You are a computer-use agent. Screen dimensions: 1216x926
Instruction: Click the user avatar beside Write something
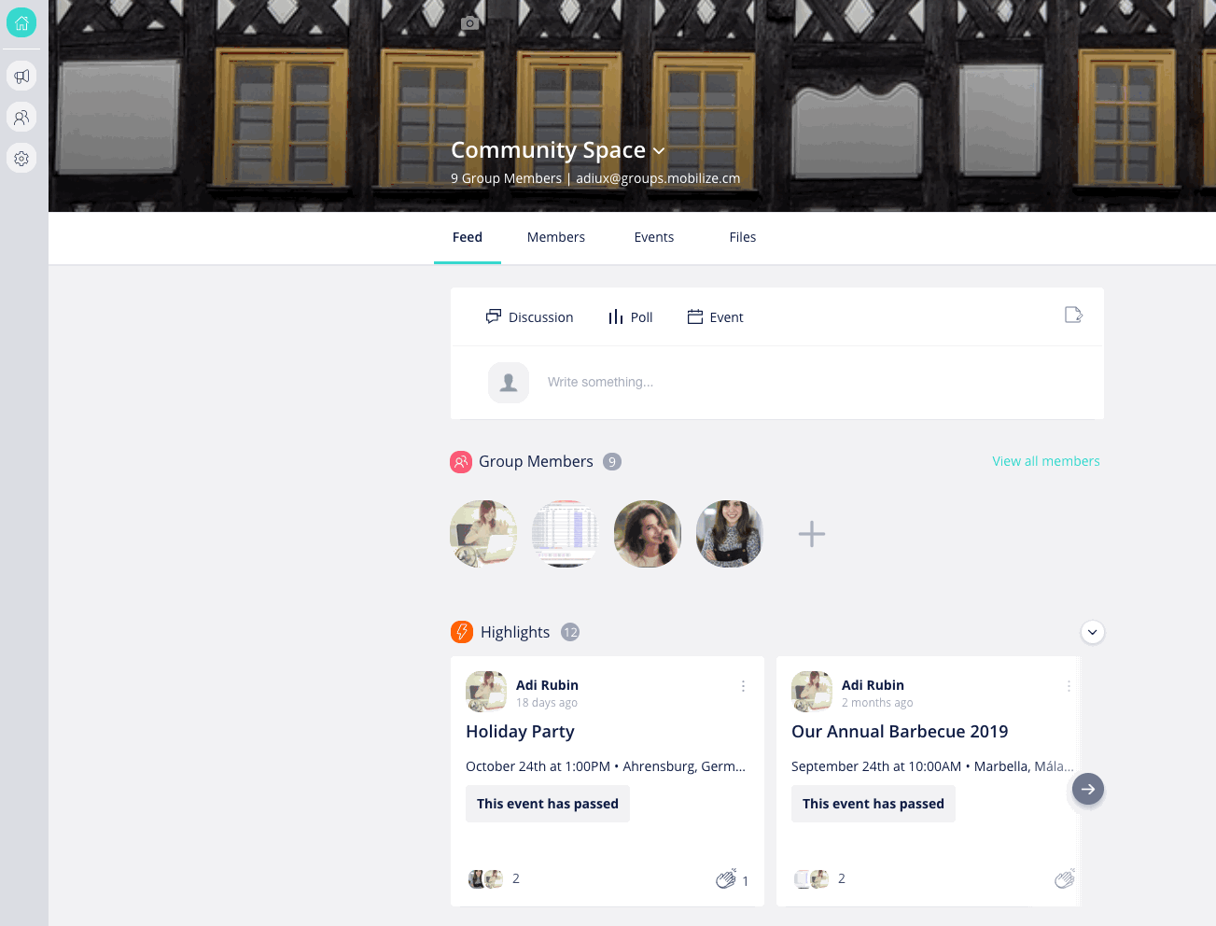(509, 383)
